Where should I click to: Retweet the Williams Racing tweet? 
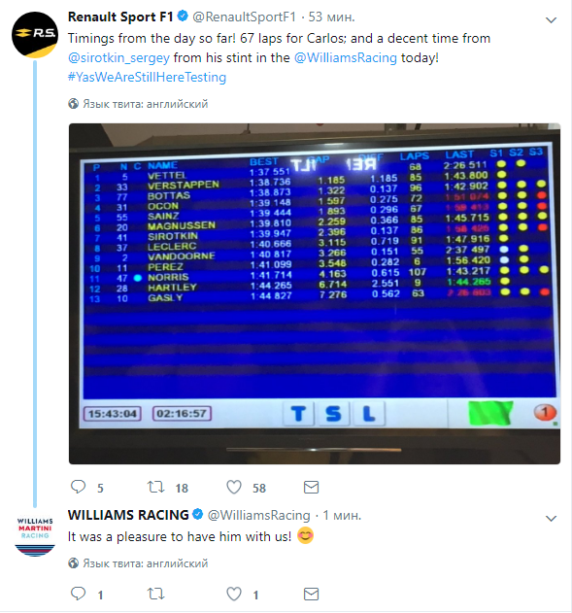155,594
